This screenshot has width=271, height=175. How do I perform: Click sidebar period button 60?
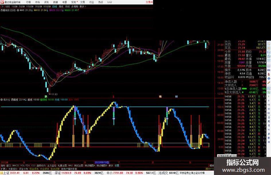[269, 113]
